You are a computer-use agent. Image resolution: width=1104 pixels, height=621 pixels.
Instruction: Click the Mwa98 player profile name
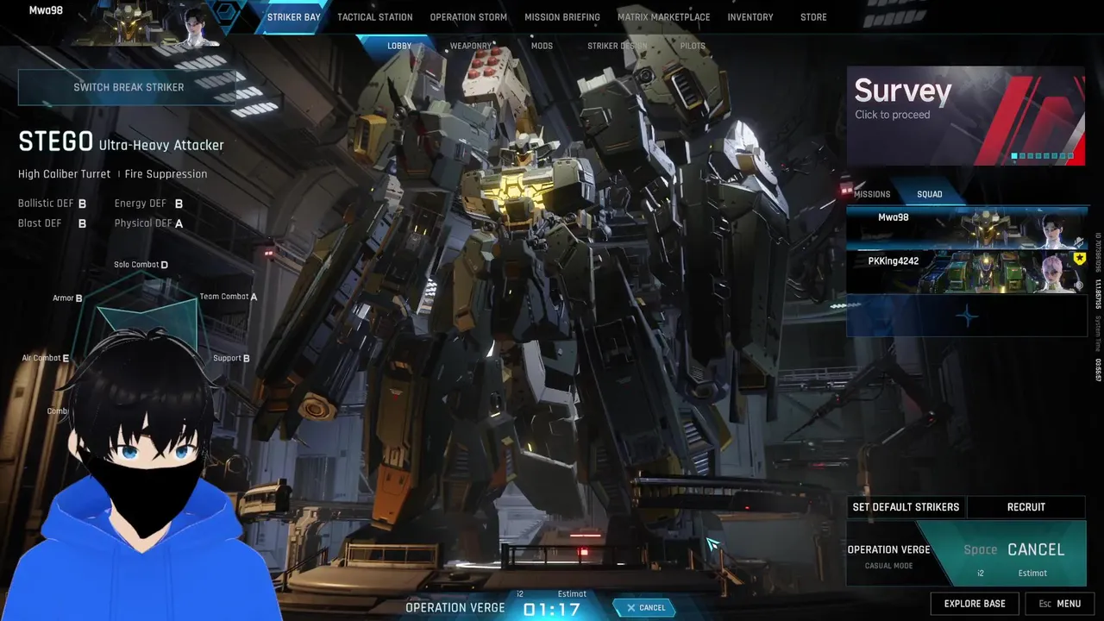pyautogui.click(x=46, y=11)
